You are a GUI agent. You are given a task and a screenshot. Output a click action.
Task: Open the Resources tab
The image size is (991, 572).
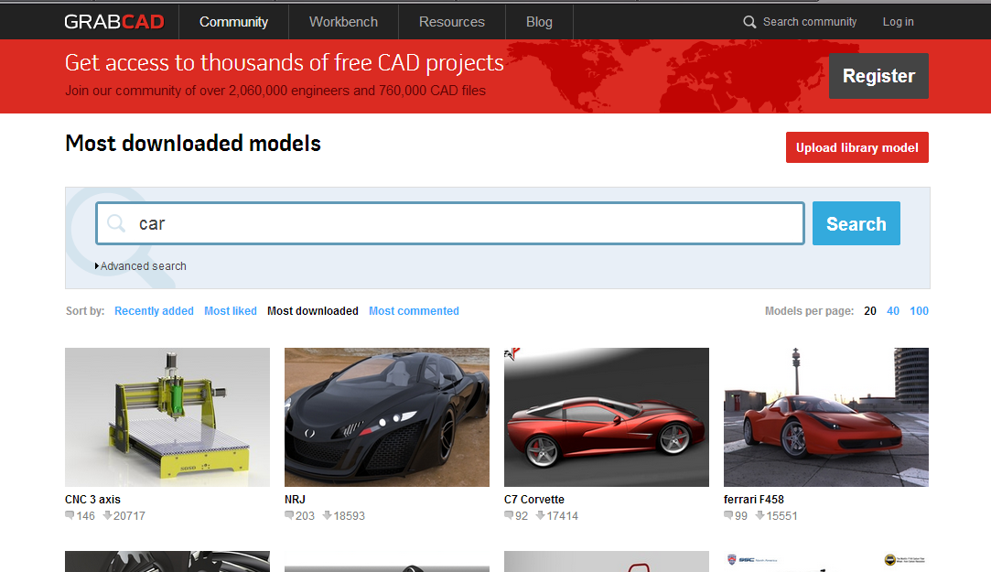click(452, 21)
